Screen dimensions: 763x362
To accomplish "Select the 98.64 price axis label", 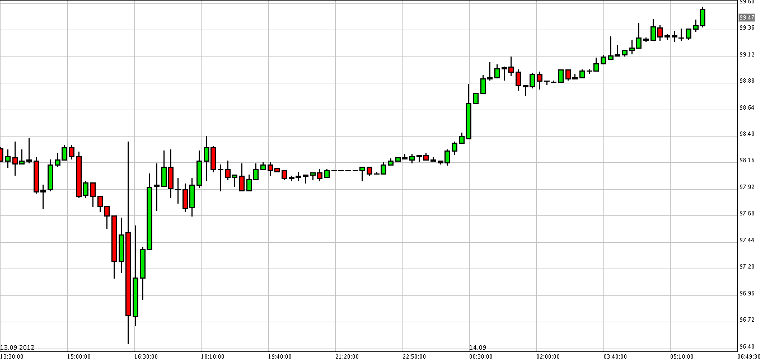I will (x=747, y=107).
